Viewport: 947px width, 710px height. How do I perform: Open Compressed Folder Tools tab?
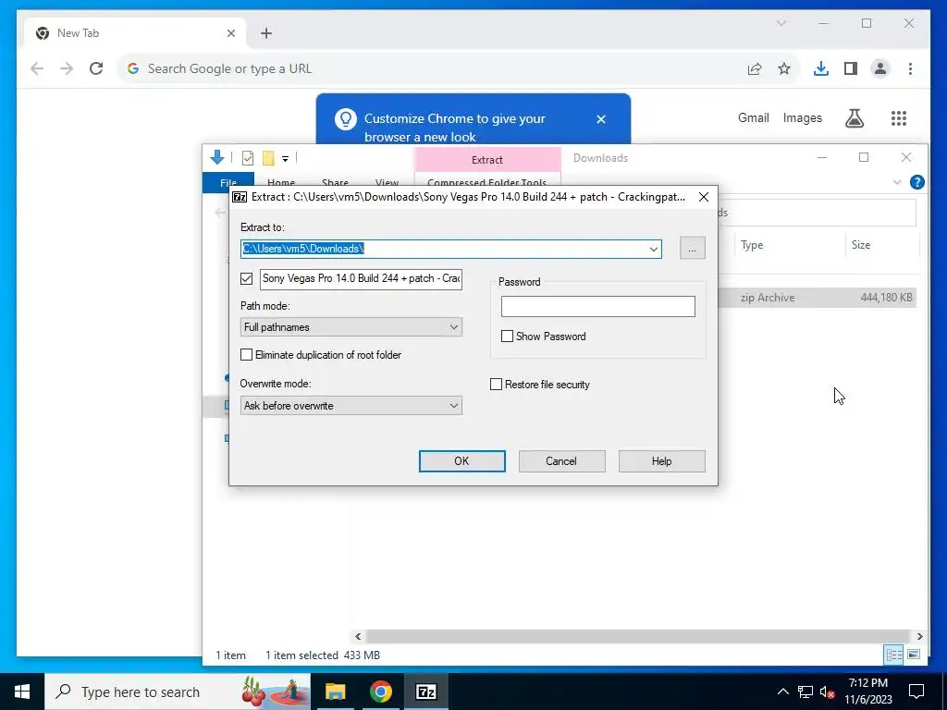click(486, 182)
